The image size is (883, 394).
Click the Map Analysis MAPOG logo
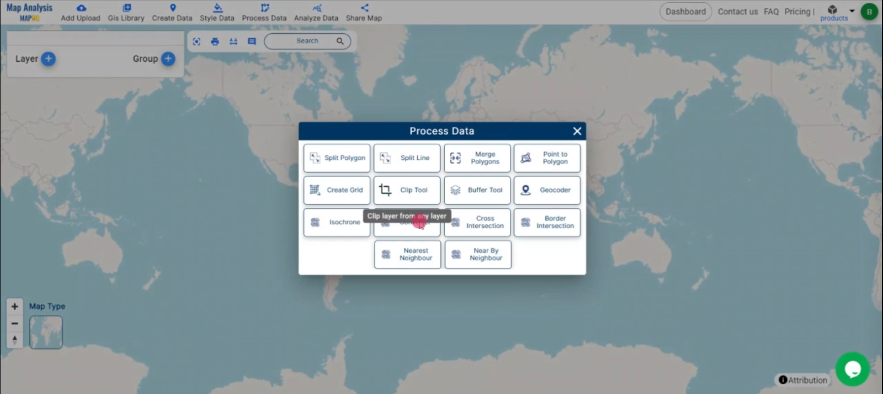click(29, 12)
